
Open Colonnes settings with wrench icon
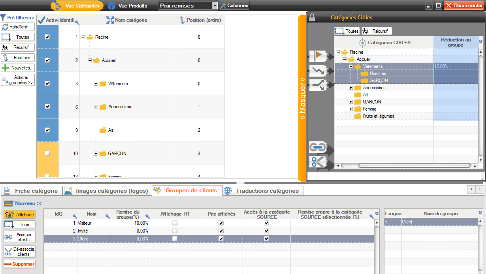pos(234,6)
